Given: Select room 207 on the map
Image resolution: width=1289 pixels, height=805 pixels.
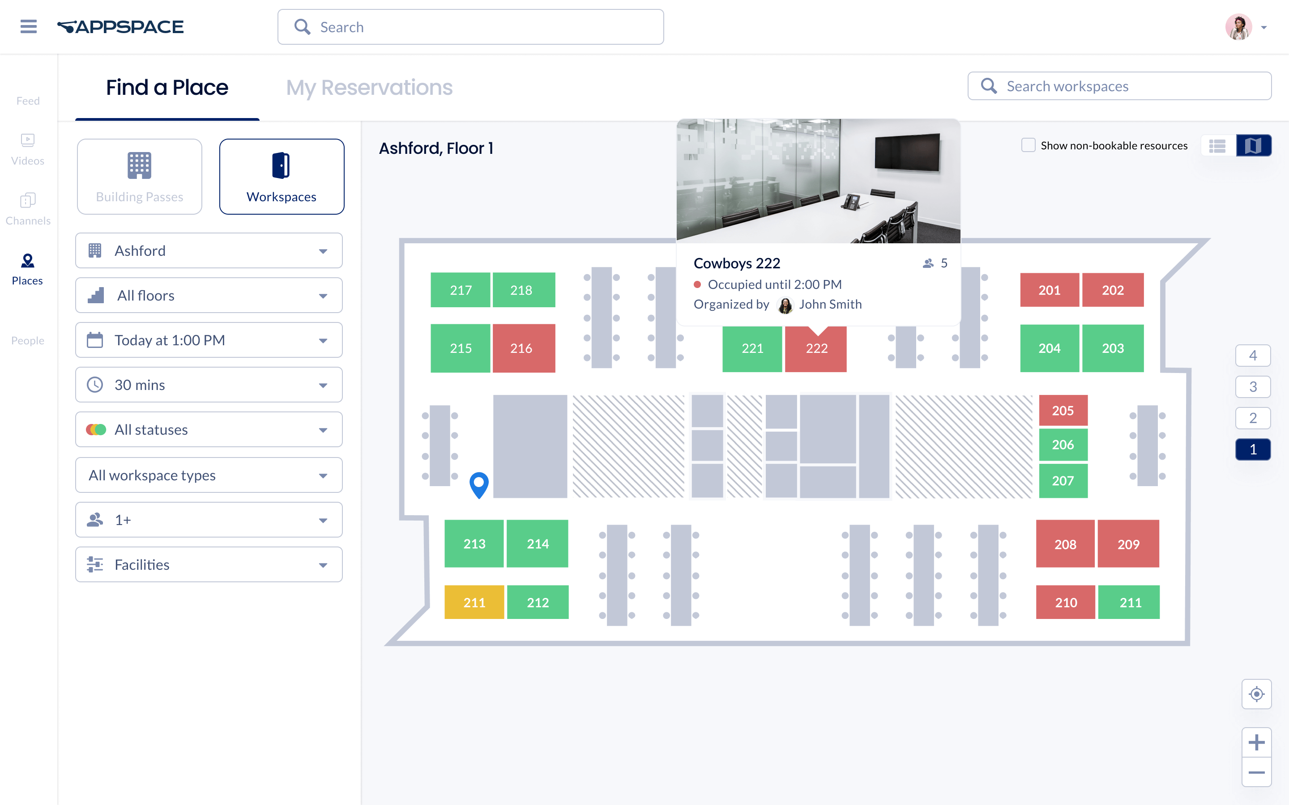Looking at the screenshot, I should click(1063, 481).
